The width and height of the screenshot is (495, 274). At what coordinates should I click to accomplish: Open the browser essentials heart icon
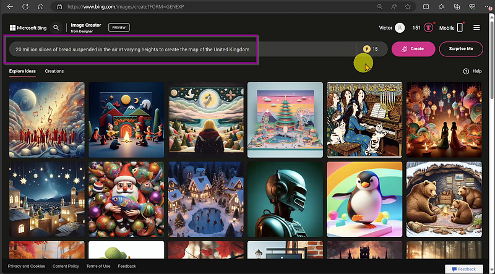tap(472, 7)
